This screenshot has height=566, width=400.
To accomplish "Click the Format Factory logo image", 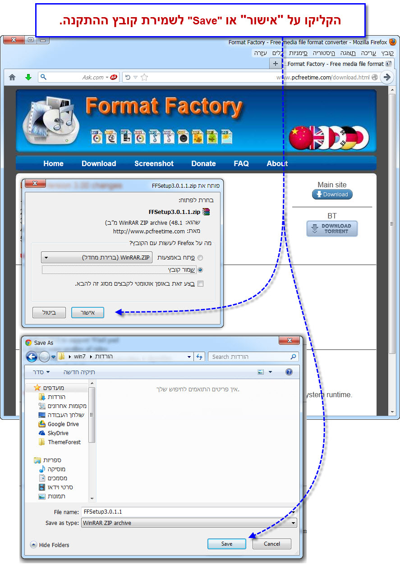I will point(51,120).
